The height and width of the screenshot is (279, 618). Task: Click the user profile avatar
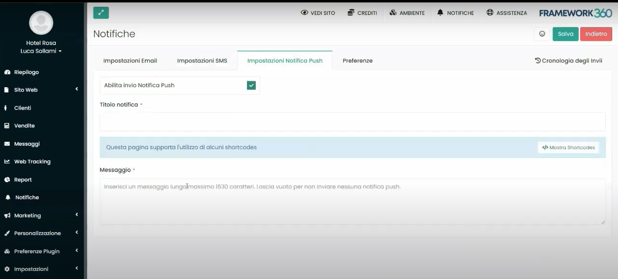click(41, 23)
